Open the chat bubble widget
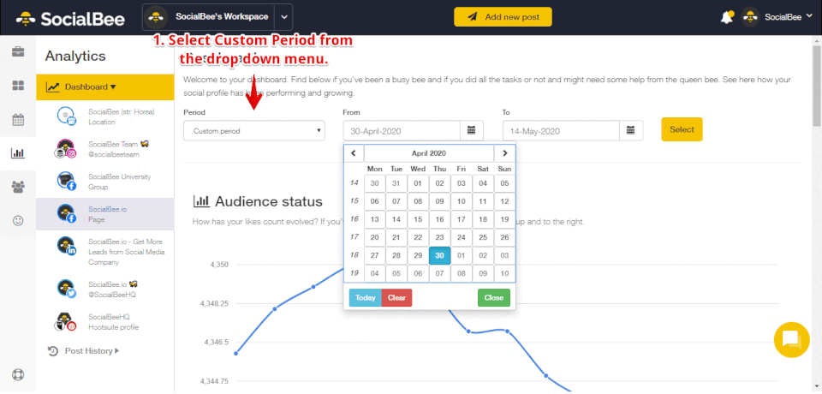 [790, 339]
